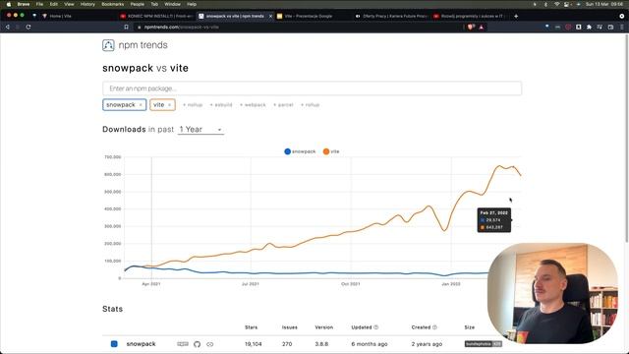629x354 pixels.
Task: Open snowpack's homepage link icon
Action: tap(209, 344)
